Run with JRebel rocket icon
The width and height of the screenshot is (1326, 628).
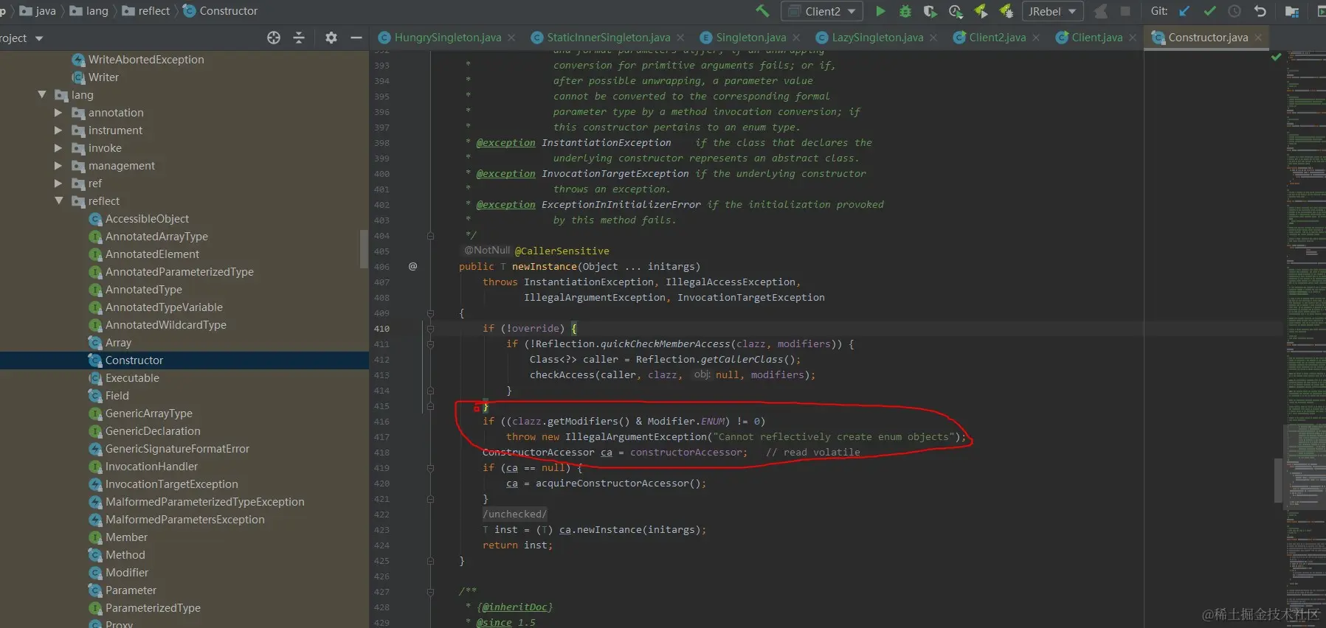coord(981,11)
